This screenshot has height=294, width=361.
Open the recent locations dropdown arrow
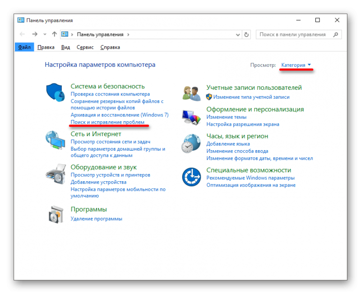tap(45, 35)
